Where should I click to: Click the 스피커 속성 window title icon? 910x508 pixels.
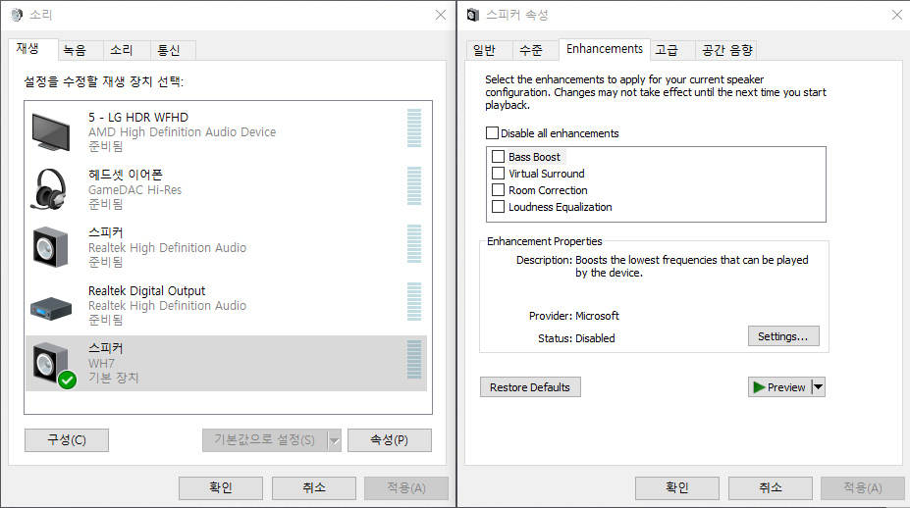coord(473,15)
